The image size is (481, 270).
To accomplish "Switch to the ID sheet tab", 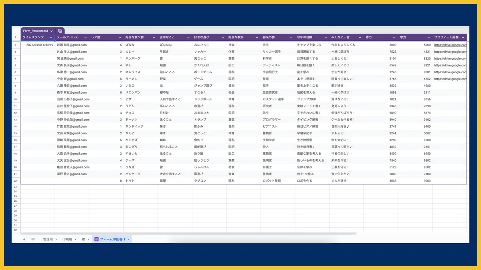I will point(83,239).
